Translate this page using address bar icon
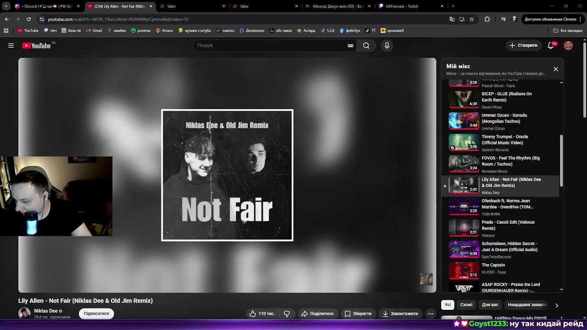Viewport: 587px width, 330px height. coord(452,19)
